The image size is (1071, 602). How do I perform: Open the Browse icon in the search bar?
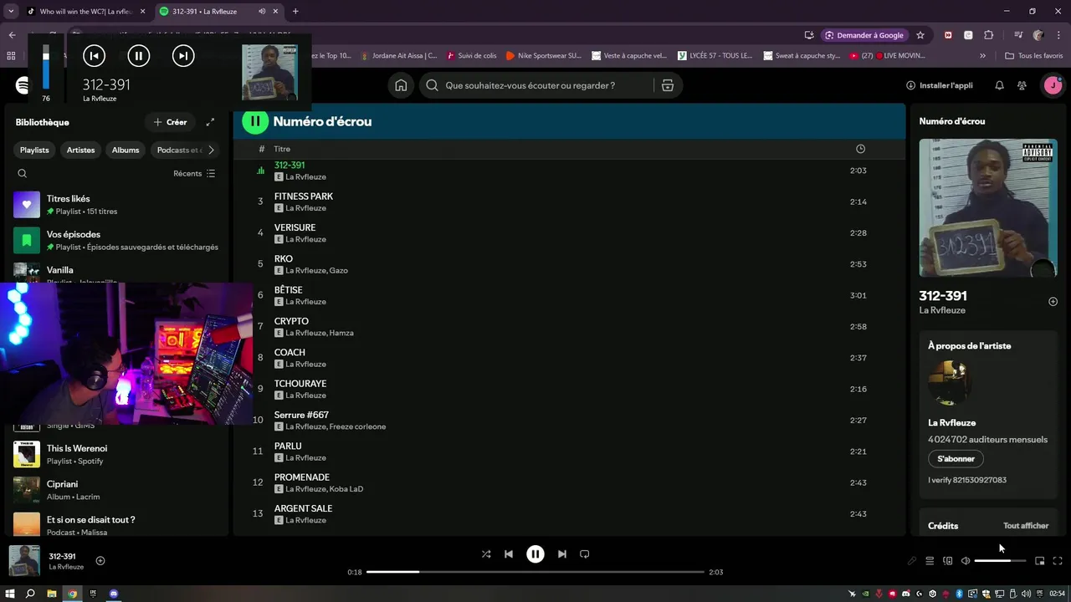click(x=667, y=85)
